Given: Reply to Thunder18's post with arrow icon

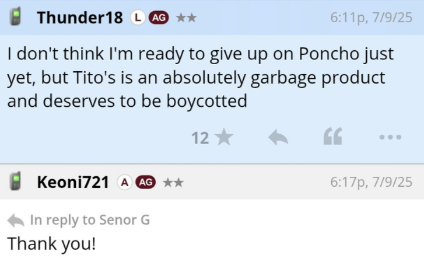Looking at the screenshot, I should tap(278, 137).
